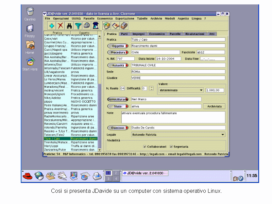Click the blue checkmark tray icon
This screenshot has width=272, height=204.
pos(241,178)
